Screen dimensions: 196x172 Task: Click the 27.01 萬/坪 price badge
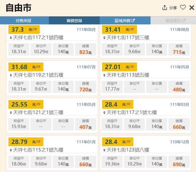pos(119,67)
